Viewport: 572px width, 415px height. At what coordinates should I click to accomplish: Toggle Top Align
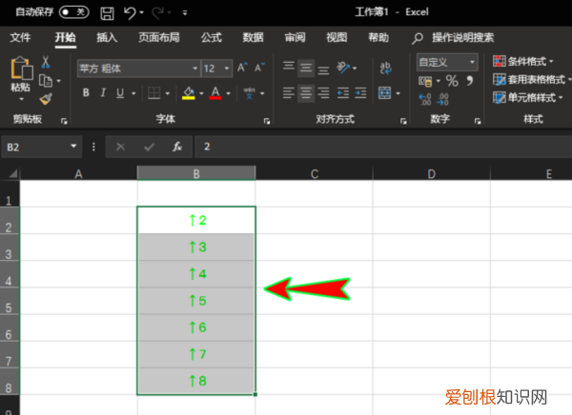click(289, 68)
